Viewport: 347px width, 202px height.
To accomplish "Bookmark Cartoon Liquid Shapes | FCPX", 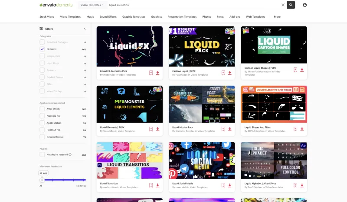I will (295, 70).
